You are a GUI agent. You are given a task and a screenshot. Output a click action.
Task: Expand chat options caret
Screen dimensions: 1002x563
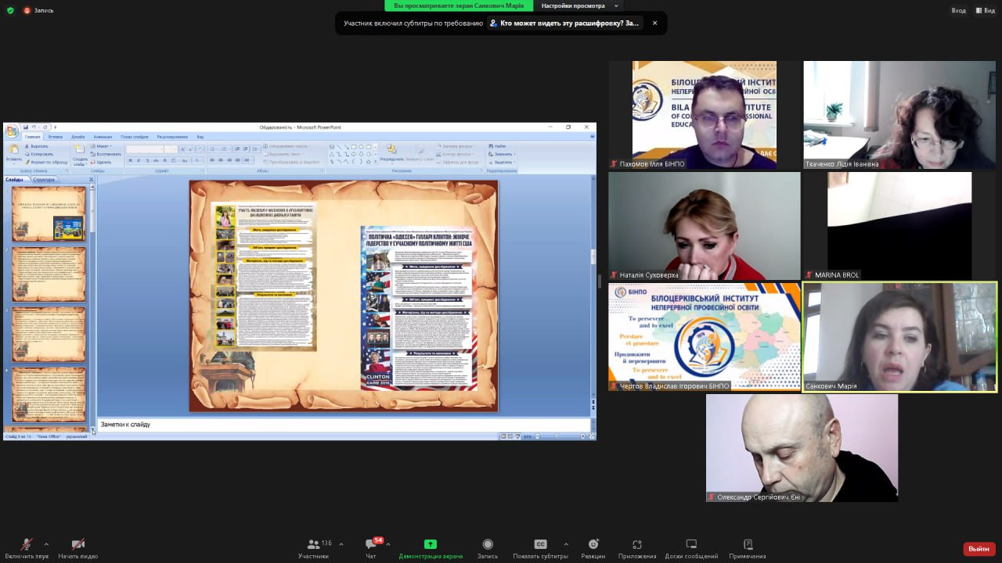pos(388,544)
